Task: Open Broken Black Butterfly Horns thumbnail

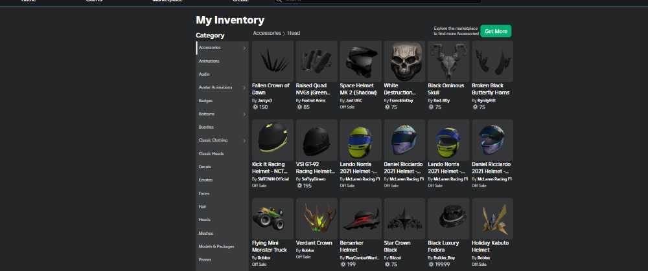Action: pos(492,61)
